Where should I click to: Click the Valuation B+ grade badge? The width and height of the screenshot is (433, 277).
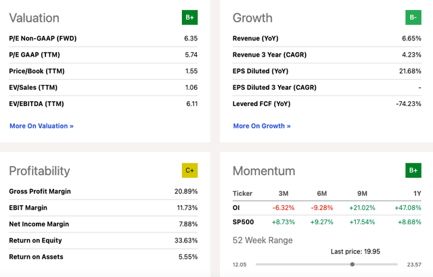click(x=189, y=18)
